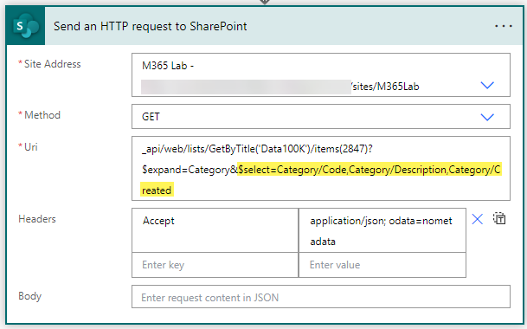Select the Accept header key field

click(215, 230)
